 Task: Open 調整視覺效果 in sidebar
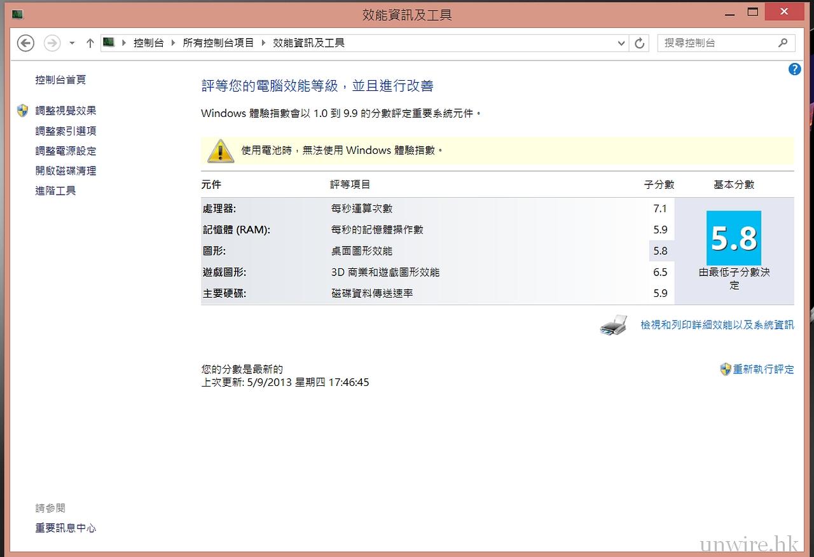tap(66, 111)
